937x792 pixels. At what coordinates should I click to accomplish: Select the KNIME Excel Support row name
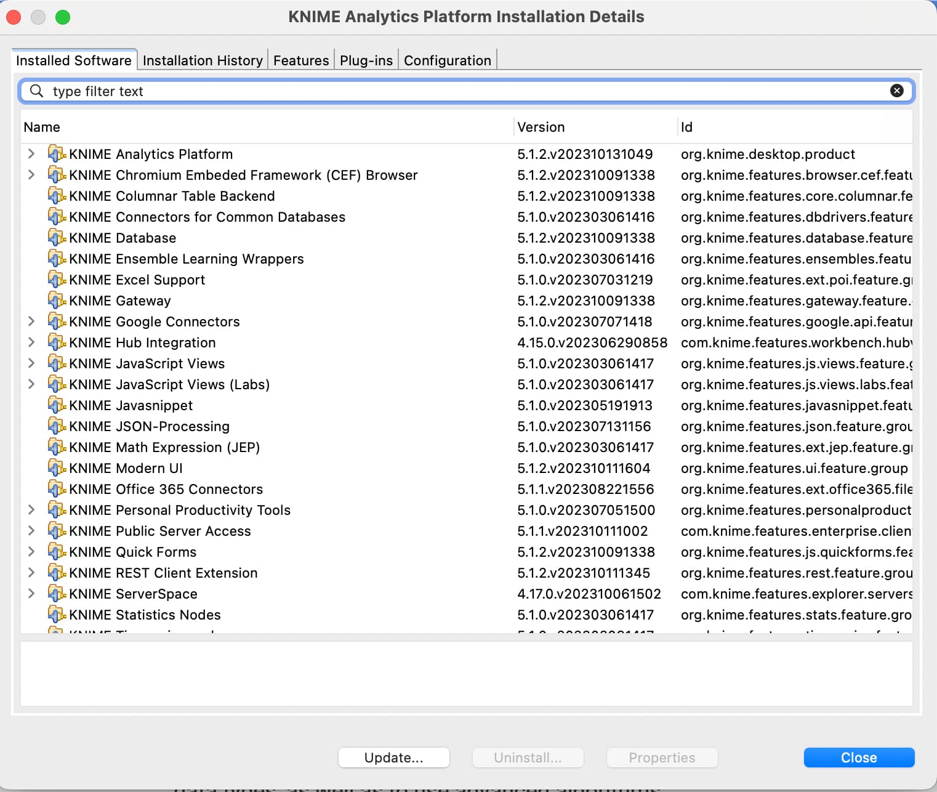click(x=137, y=280)
